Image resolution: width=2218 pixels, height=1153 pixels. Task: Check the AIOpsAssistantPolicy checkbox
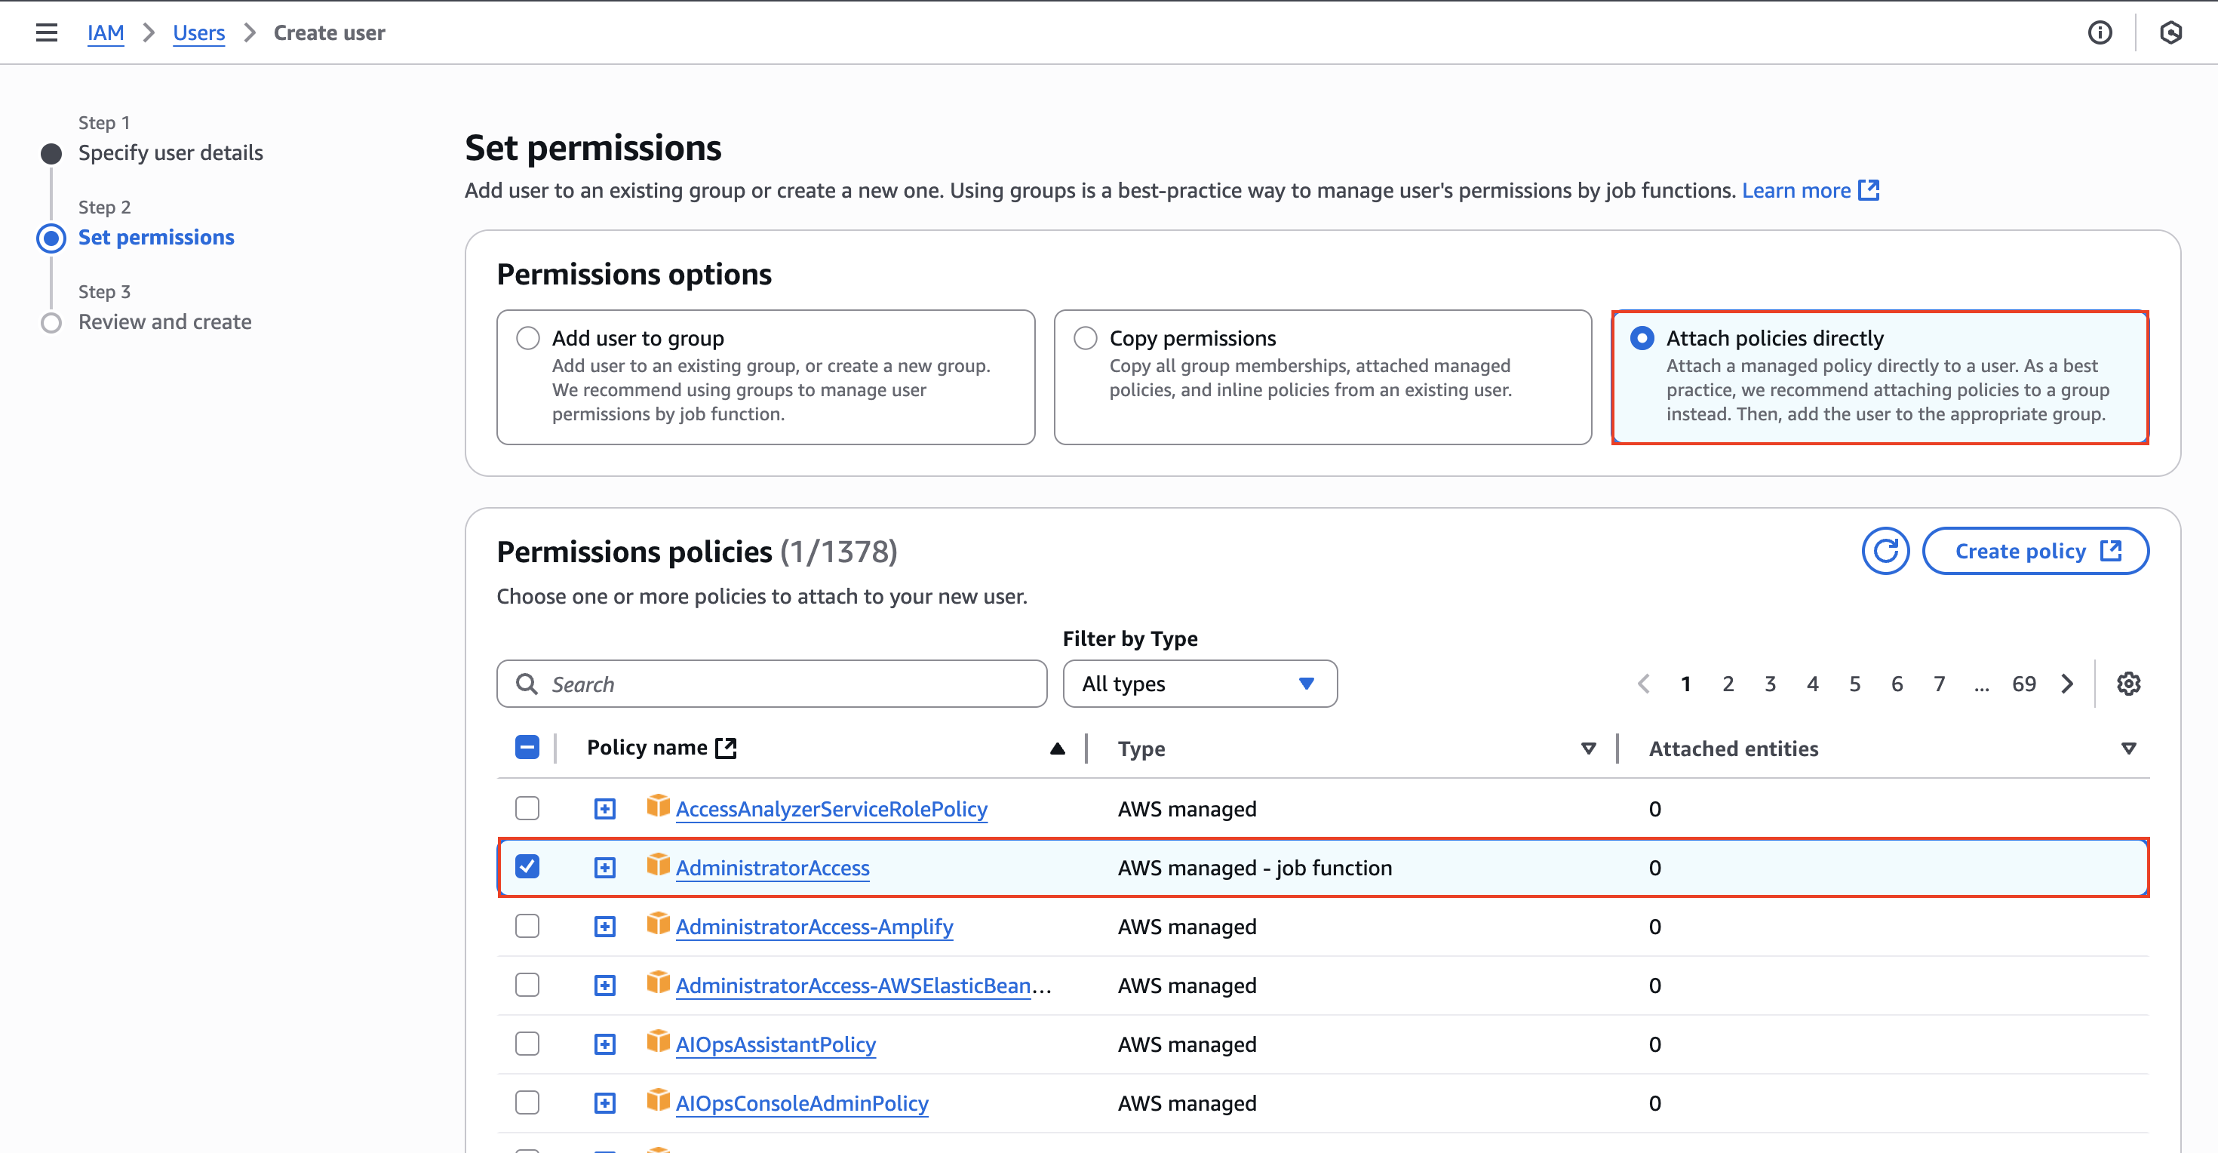(x=527, y=1044)
